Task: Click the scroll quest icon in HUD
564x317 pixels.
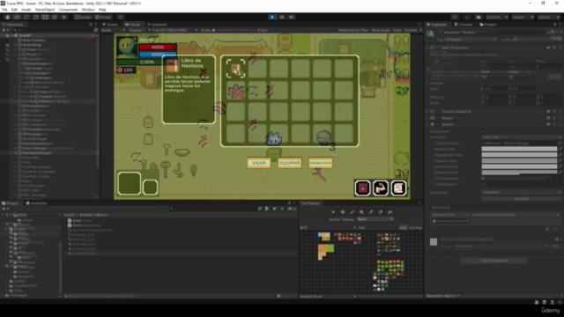Action: coord(398,188)
